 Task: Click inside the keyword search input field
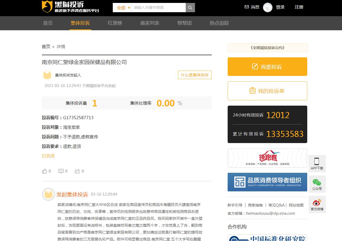pos(158,7)
